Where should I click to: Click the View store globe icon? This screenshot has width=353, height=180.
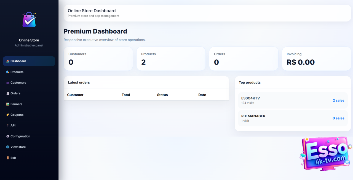click(x=8, y=147)
